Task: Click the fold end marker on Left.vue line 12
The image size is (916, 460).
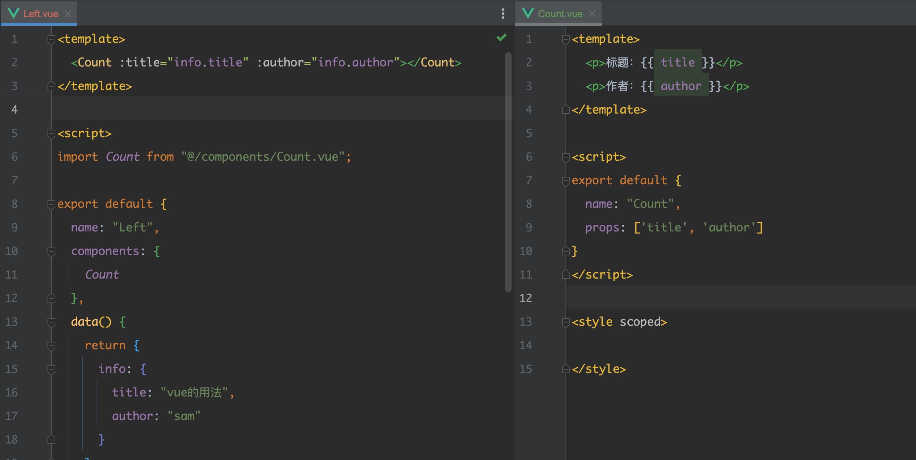Action: pyautogui.click(x=51, y=298)
